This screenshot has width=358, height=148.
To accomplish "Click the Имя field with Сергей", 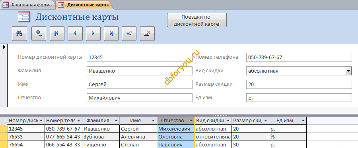I will click(x=140, y=85).
